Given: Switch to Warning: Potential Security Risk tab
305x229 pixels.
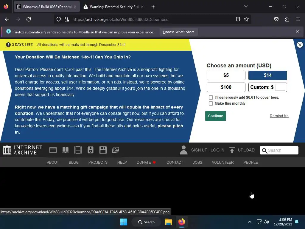Looking at the screenshot, I should (114, 7).
